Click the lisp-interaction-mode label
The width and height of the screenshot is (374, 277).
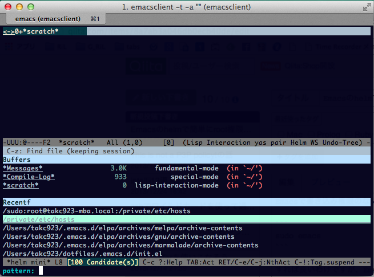point(176,185)
